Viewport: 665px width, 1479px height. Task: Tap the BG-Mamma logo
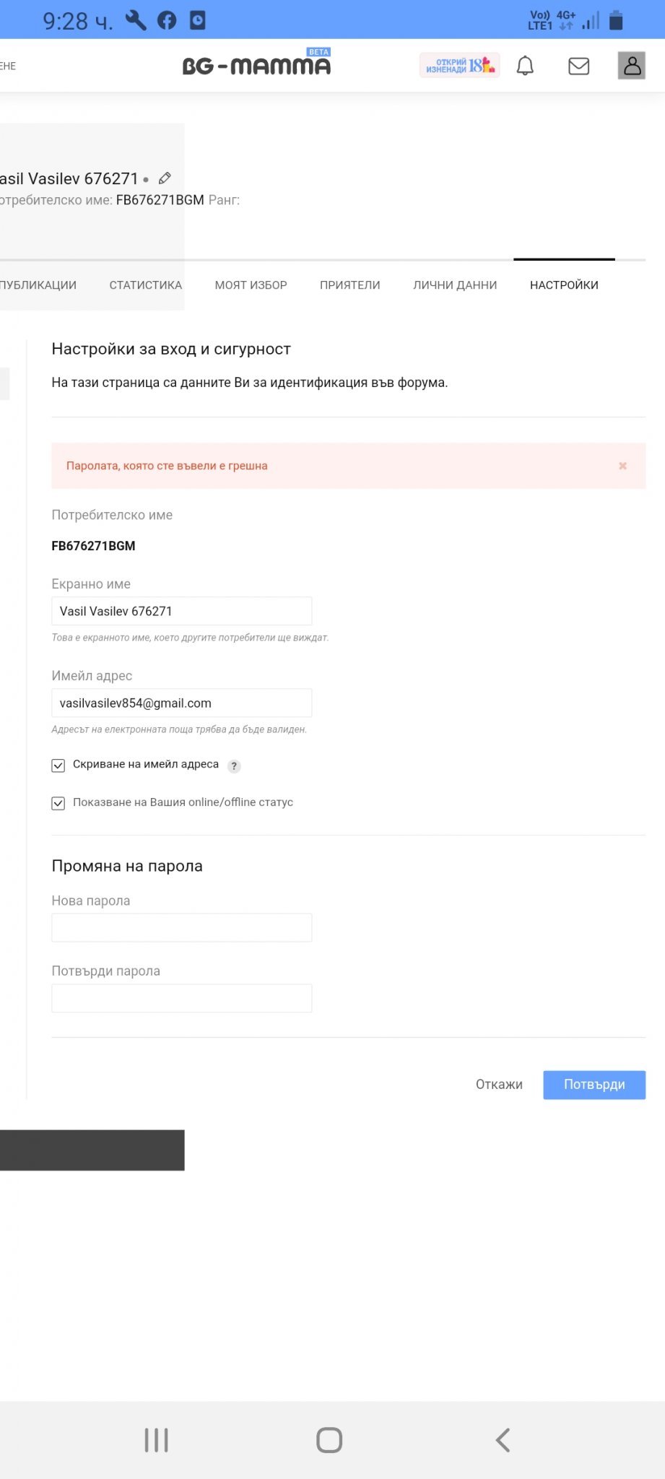[x=256, y=65]
